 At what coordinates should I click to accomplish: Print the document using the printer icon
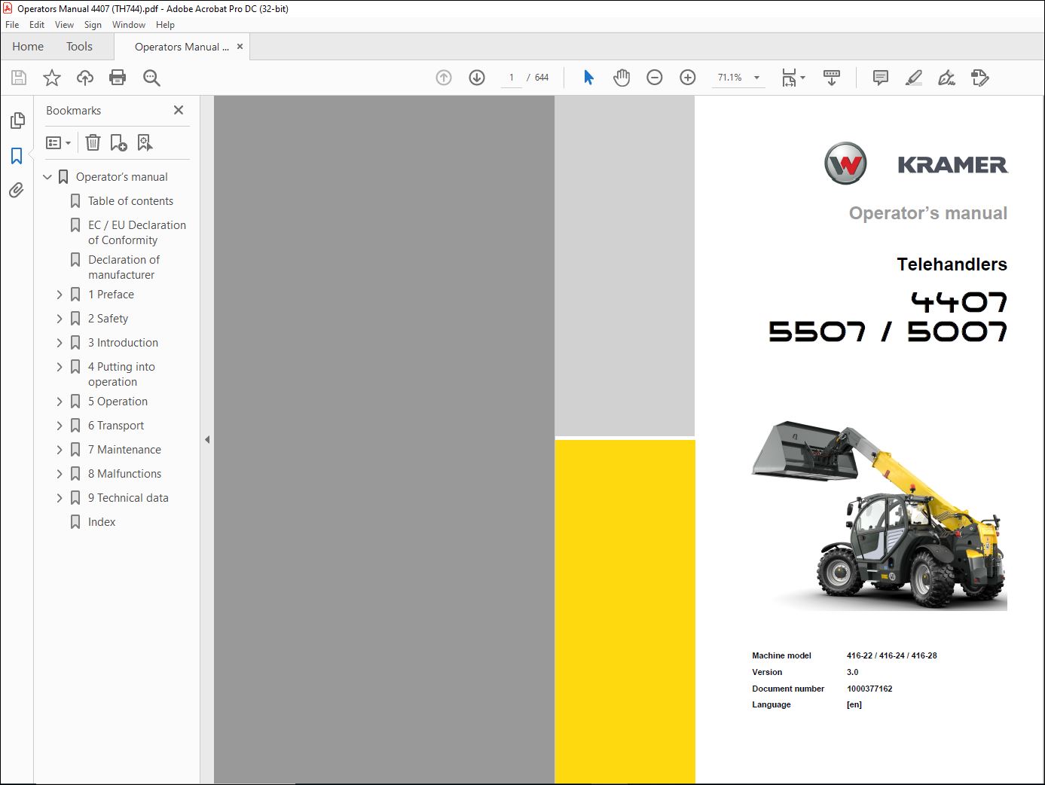click(x=118, y=78)
